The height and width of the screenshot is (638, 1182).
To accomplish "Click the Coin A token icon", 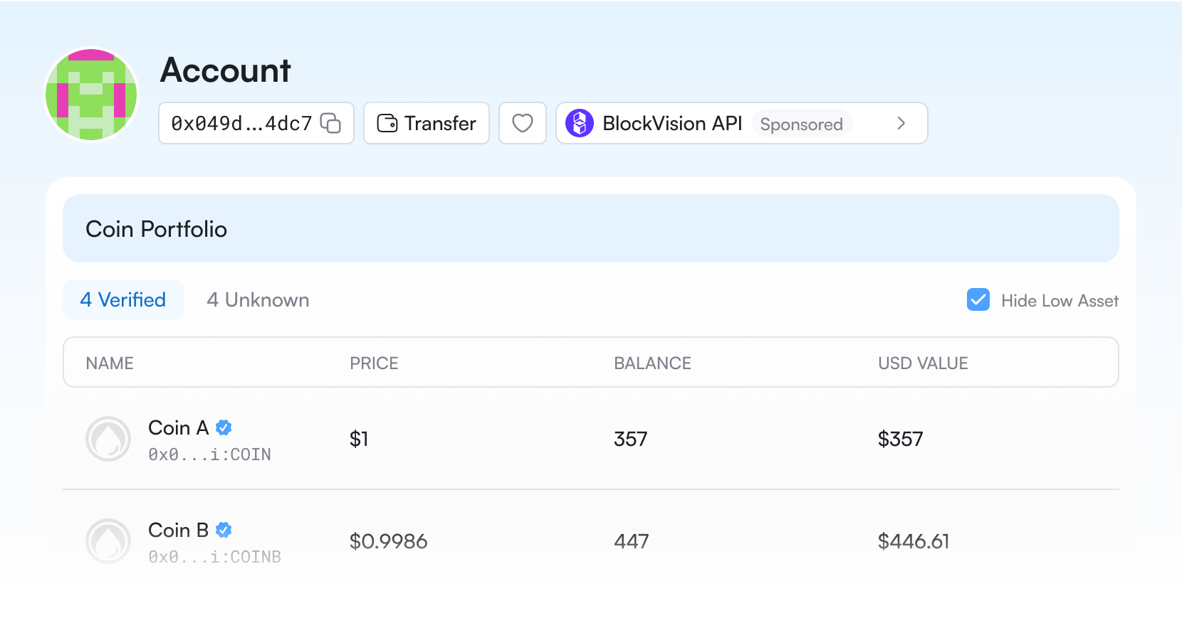I will [108, 439].
